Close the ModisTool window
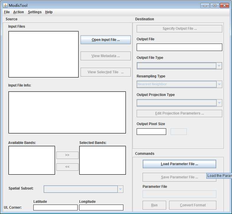This screenshot has width=232, height=214. click(224, 6)
